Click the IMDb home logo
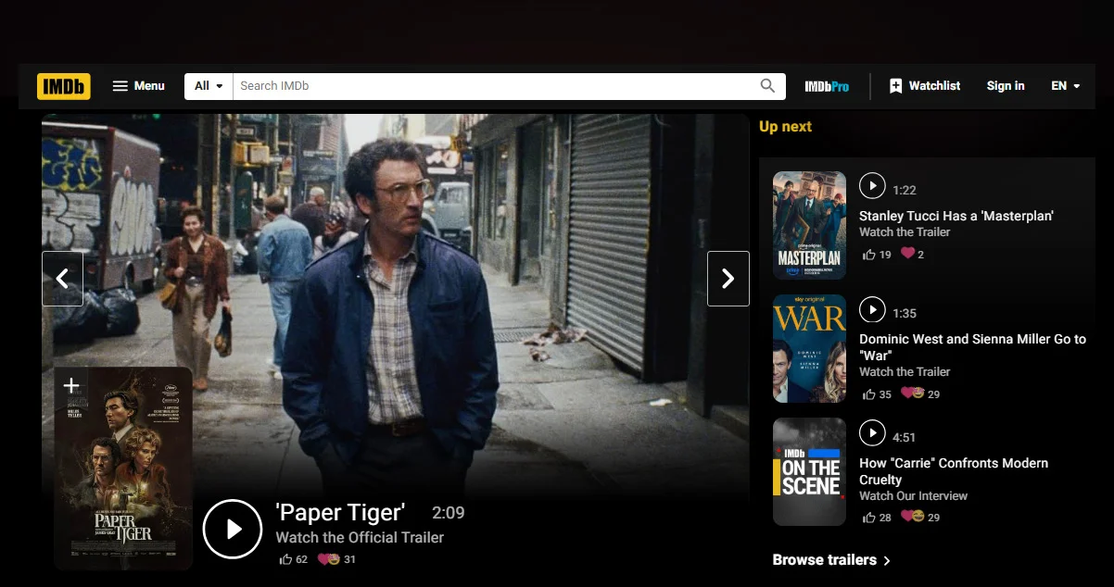This screenshot has height=587, width=1114. pos(64,86)
